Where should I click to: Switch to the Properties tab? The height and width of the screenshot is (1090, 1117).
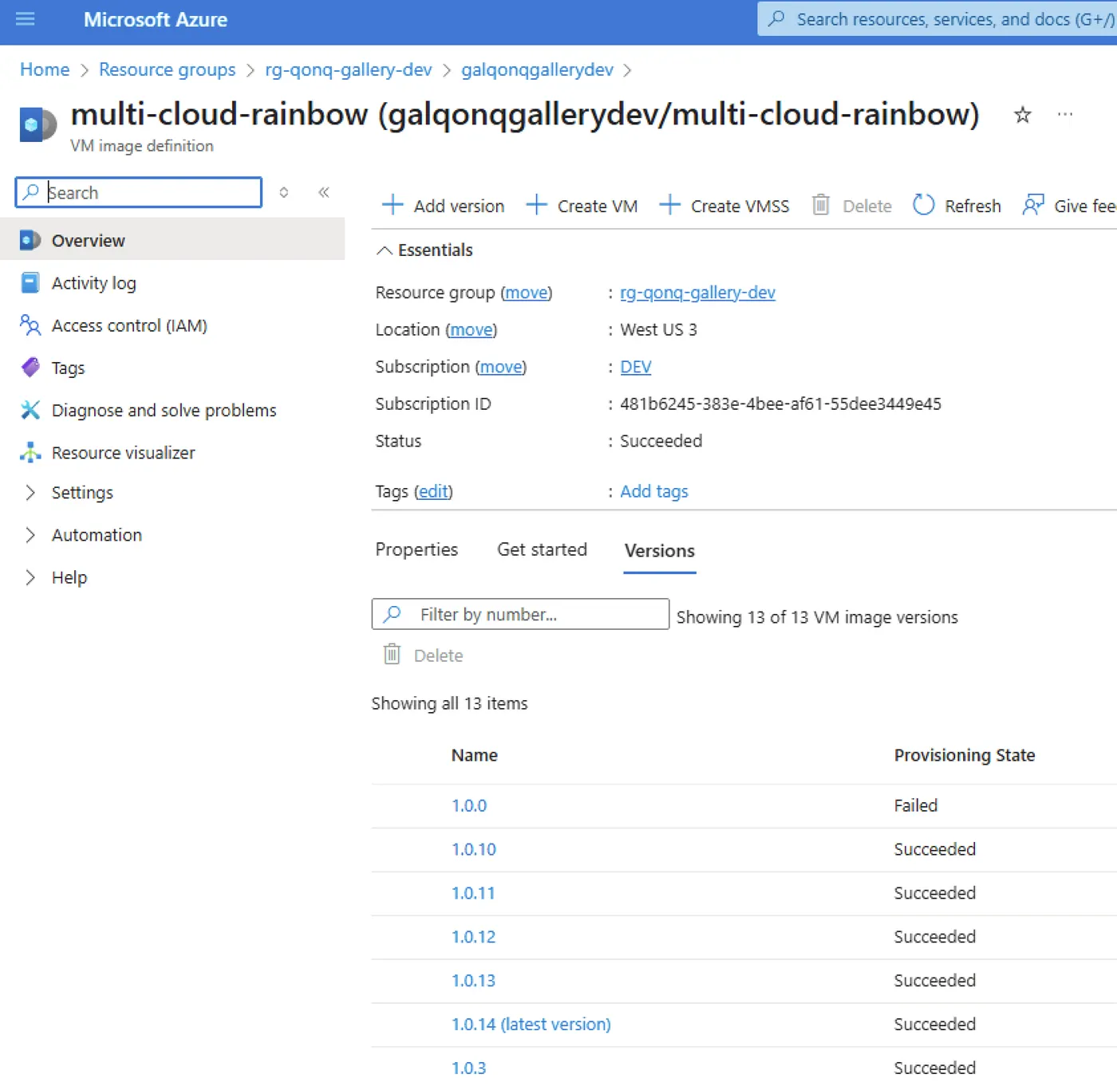[x=416, y=549]
